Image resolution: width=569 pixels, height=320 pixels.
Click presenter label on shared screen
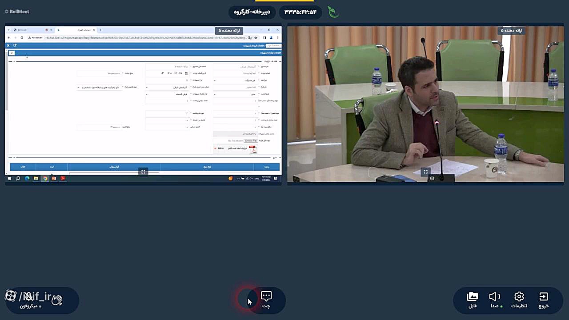pos(229,30)
